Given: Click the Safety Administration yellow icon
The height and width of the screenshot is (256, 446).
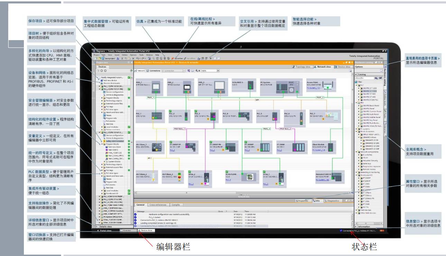Looking at the screenshot, I should [104, 141].
